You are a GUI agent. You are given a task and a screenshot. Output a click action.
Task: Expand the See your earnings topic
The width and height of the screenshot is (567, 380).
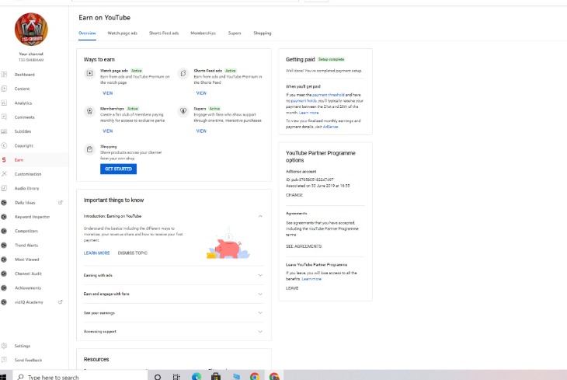coord(260,313)
